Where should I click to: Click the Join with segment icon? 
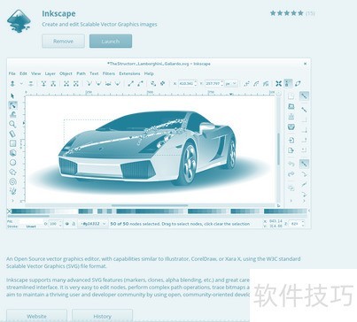[x=66, y=84]
